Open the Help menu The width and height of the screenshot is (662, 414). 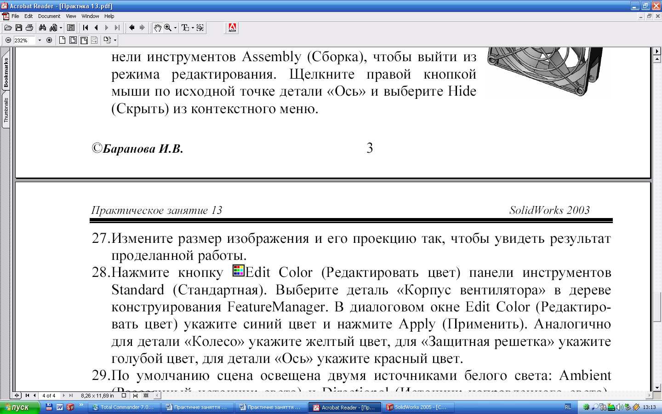click(x=109, y=16)
